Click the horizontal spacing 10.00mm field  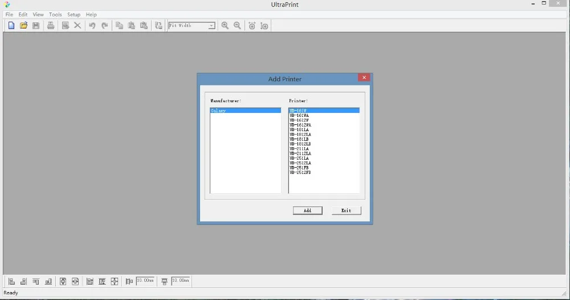[145, 281]
